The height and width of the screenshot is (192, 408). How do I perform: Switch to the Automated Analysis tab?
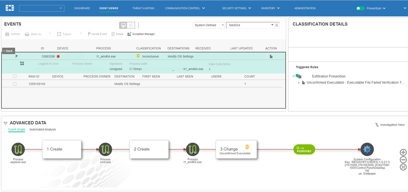tap(43, 129)
